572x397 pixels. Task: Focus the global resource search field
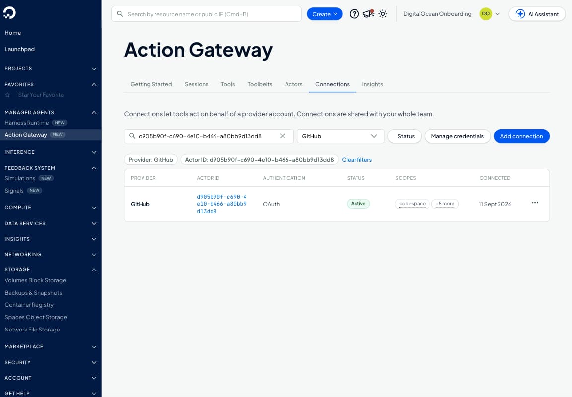tap(207, 14)
